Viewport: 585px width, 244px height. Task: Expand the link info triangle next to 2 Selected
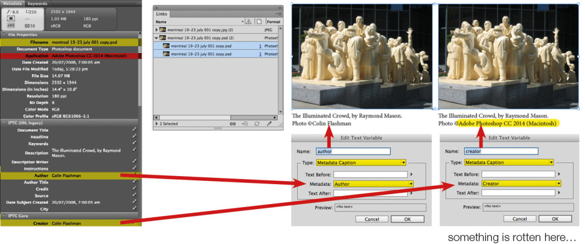pos(157,124)
